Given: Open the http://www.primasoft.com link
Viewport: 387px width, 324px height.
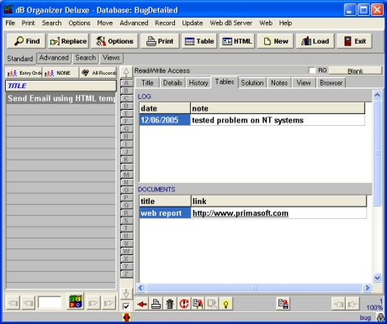Looking at the screenshot, I should (x=241, y=213).
